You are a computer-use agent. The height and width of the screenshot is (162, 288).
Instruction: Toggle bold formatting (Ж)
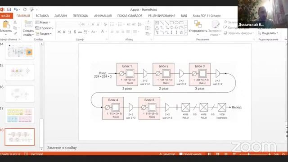pos(59,32)
